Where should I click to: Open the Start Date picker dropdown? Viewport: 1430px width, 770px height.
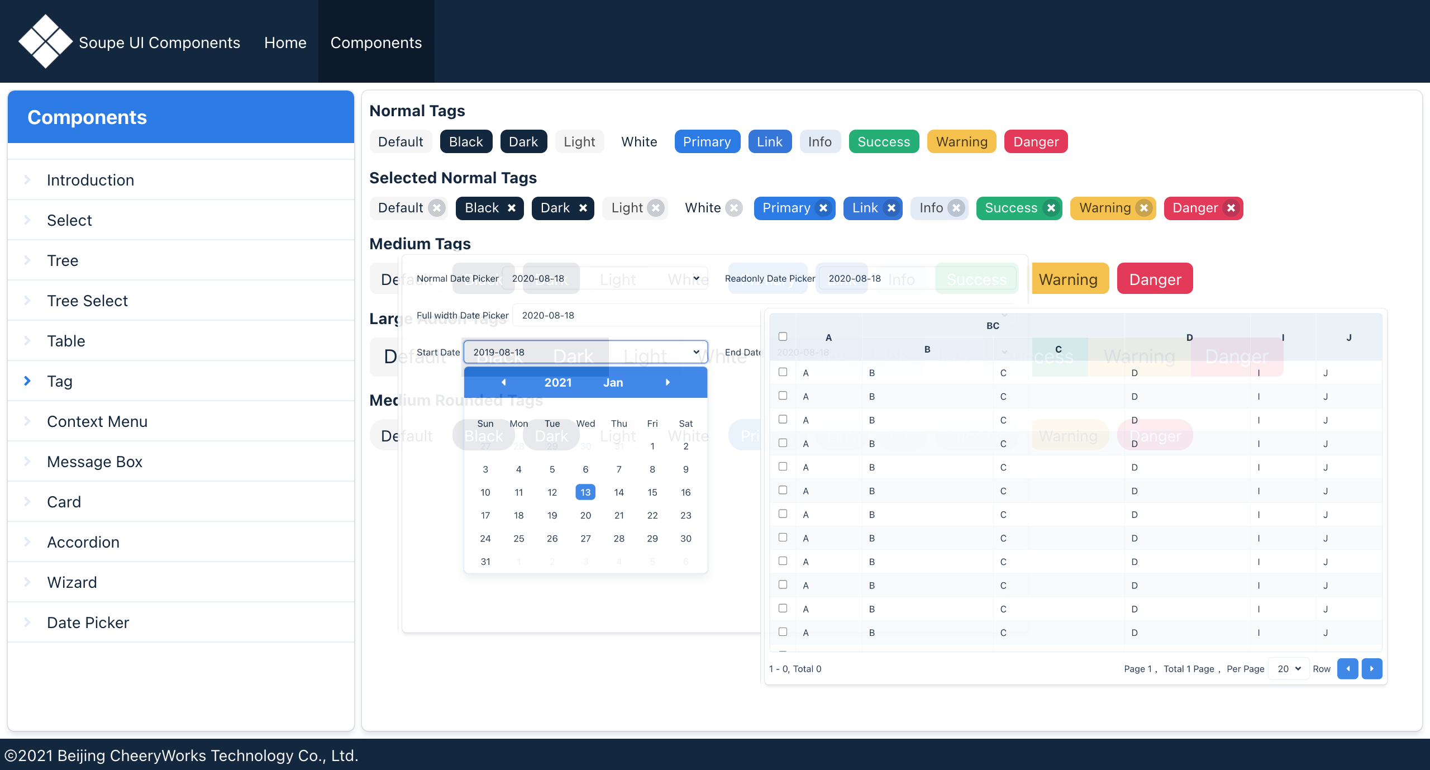click(696, 352)
